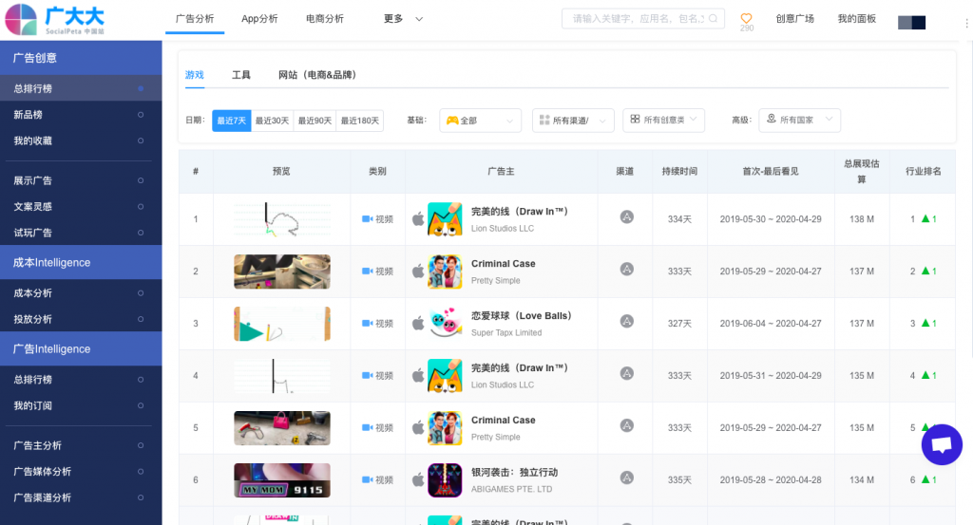Open 试玩广告 in sidebar
The width and height of the screenshot is (973, 525).
pyautogui.click(x=81, y=233)
